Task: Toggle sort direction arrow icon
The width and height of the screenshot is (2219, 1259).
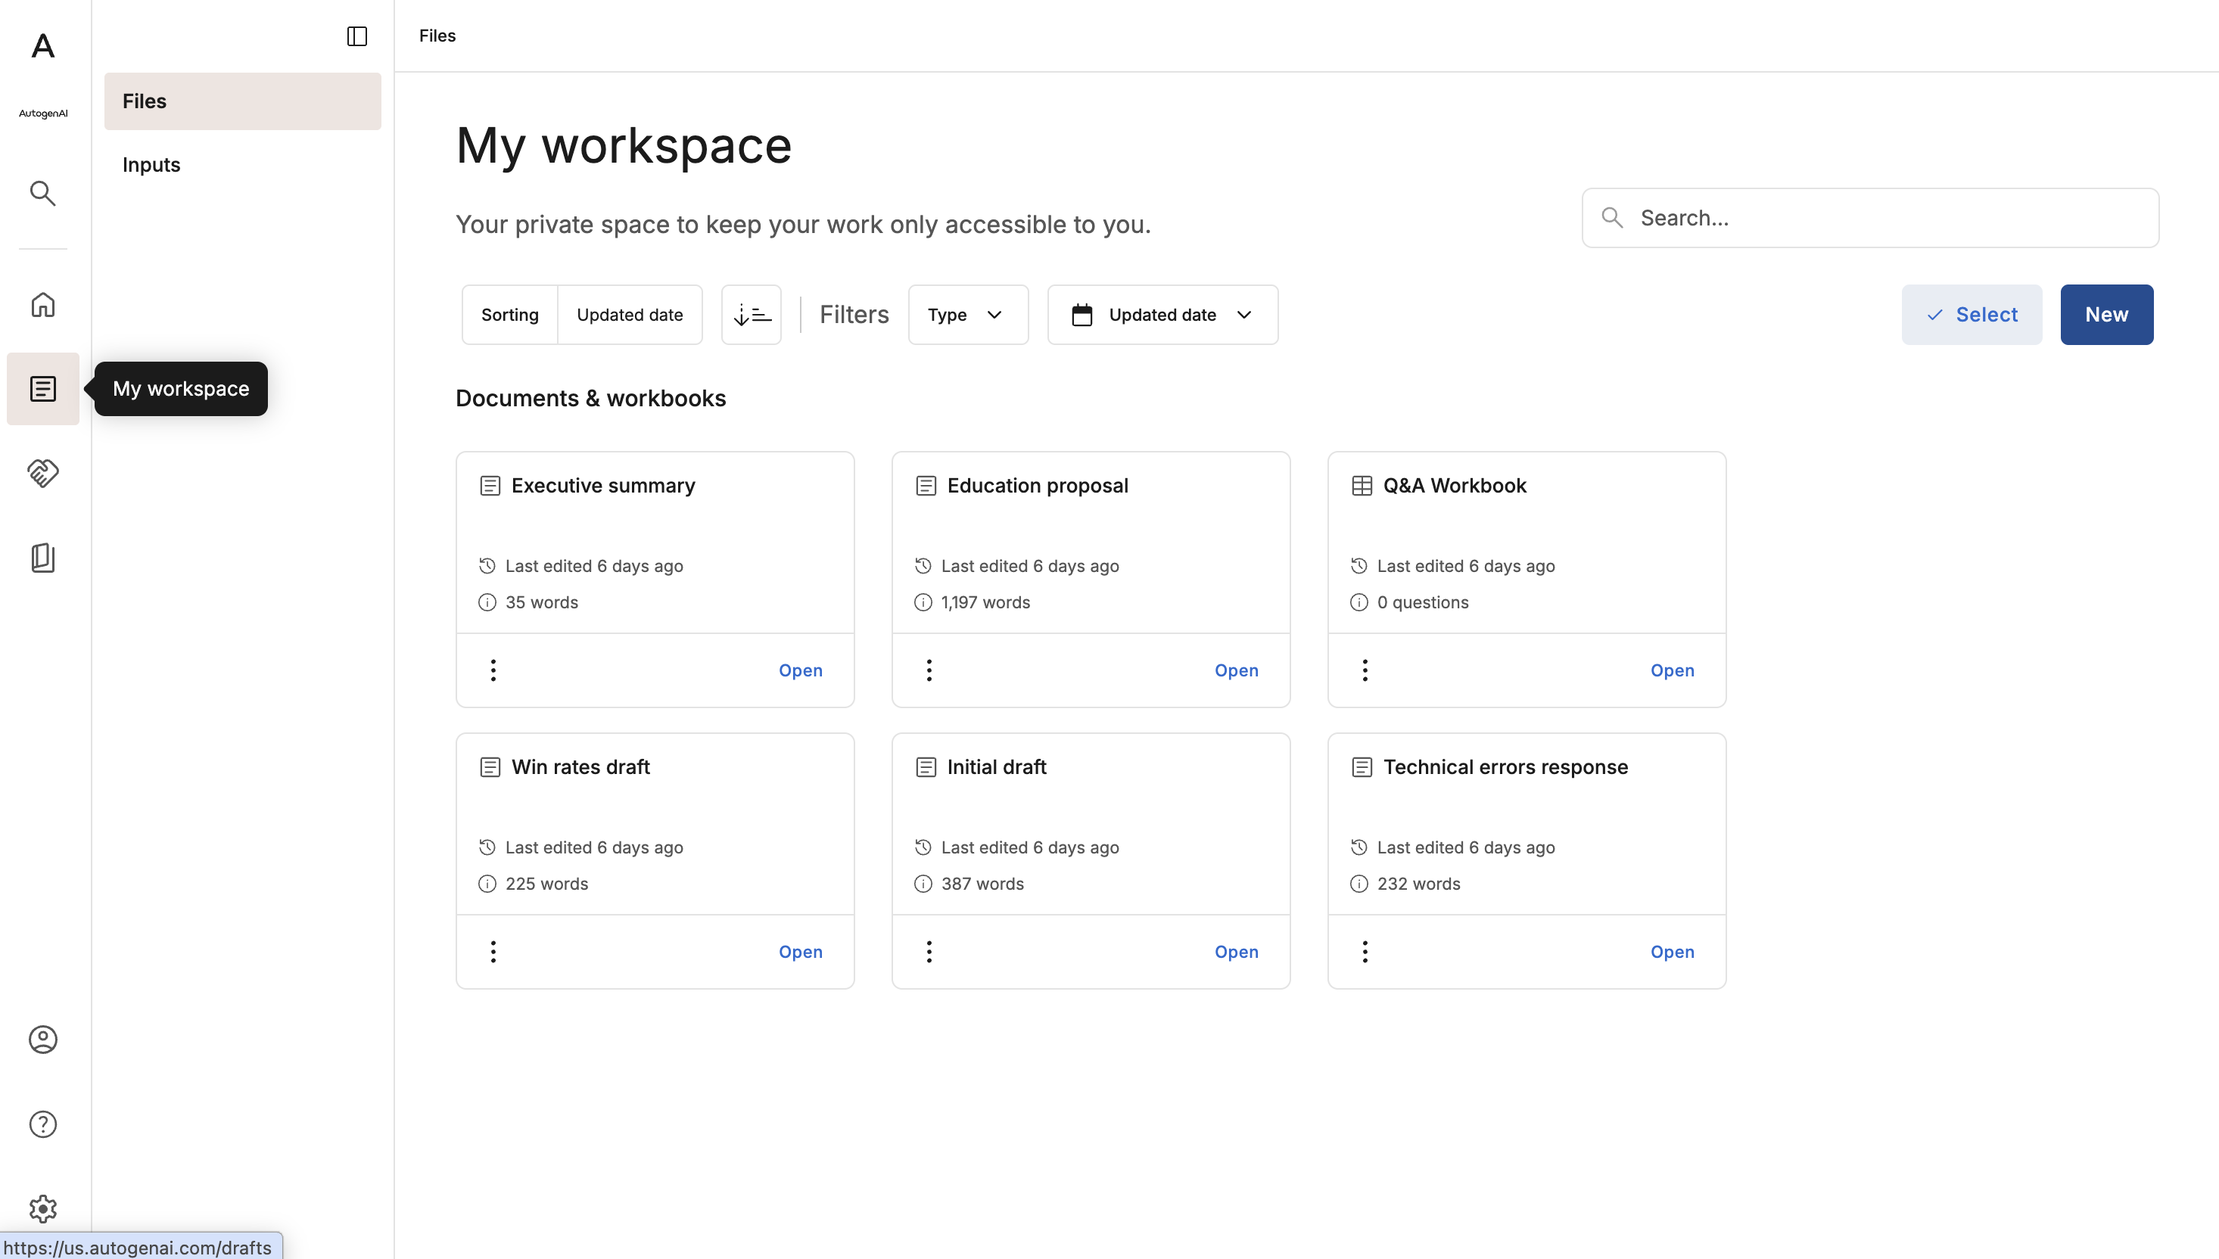Action: click(752, 315)
